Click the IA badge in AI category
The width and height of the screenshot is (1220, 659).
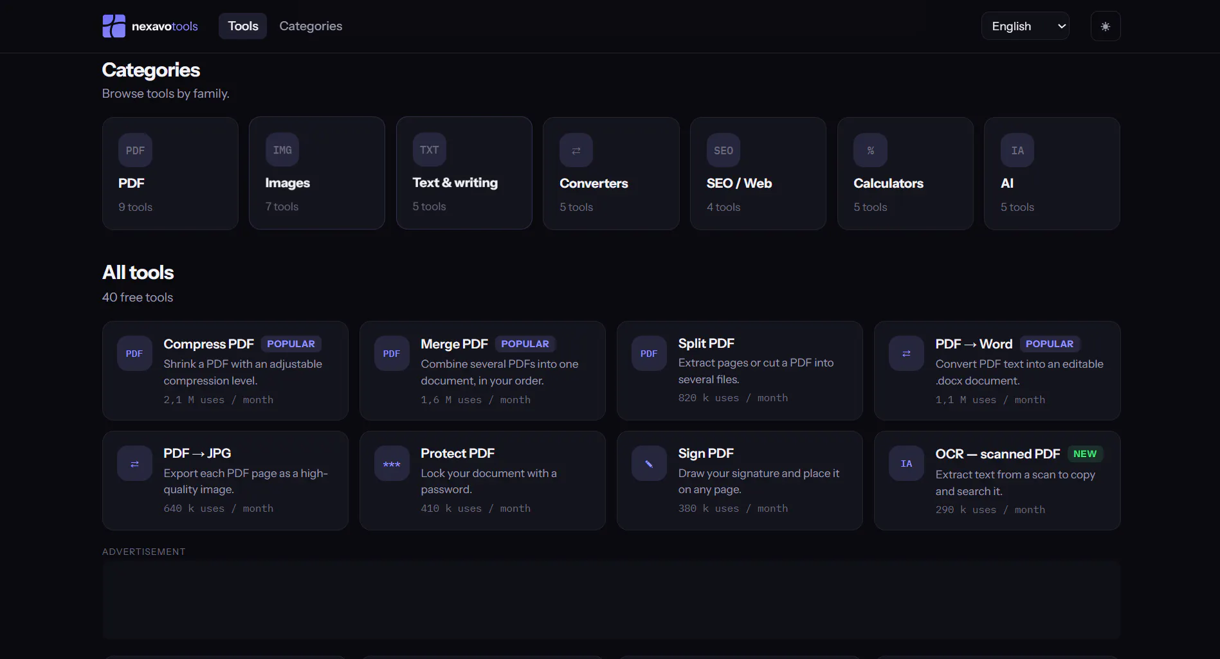(1017, 150)
